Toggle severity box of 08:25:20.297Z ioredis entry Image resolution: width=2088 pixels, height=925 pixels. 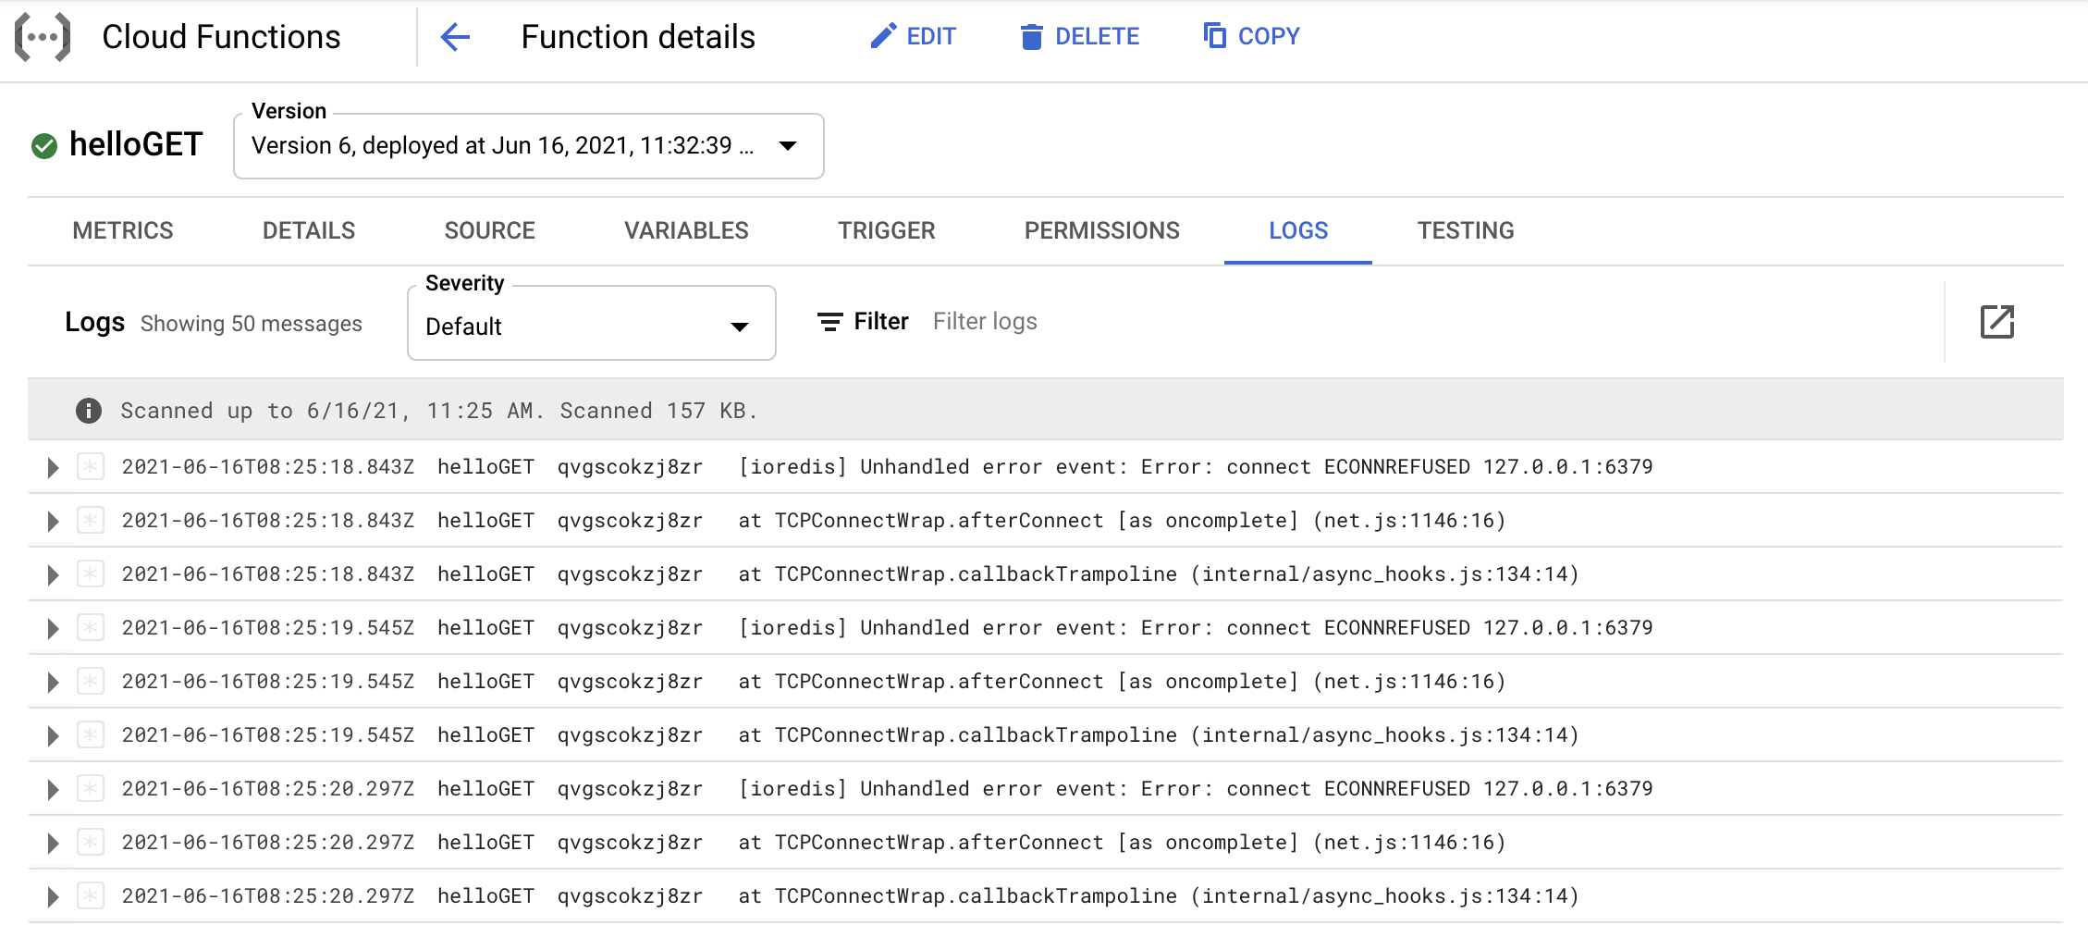click(x=90, y=788)
